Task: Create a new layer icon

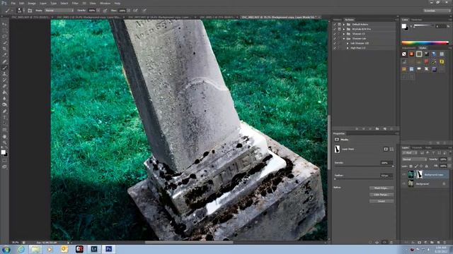Action: click(439, 243)
